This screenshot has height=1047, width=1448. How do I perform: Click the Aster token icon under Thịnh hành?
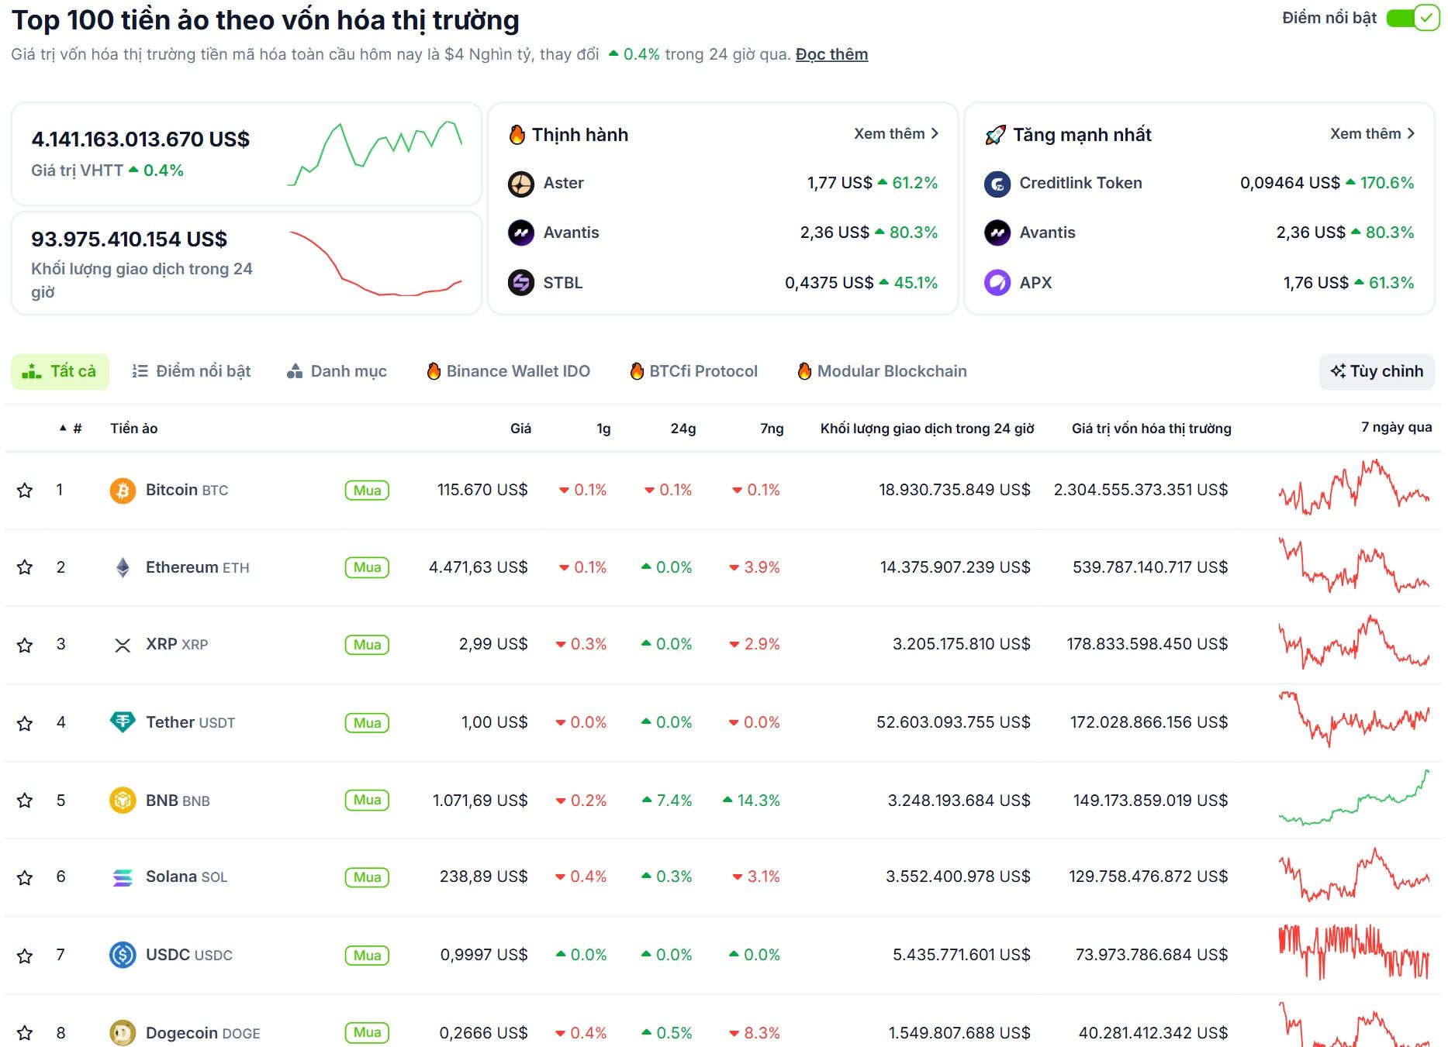coord(520,184)
